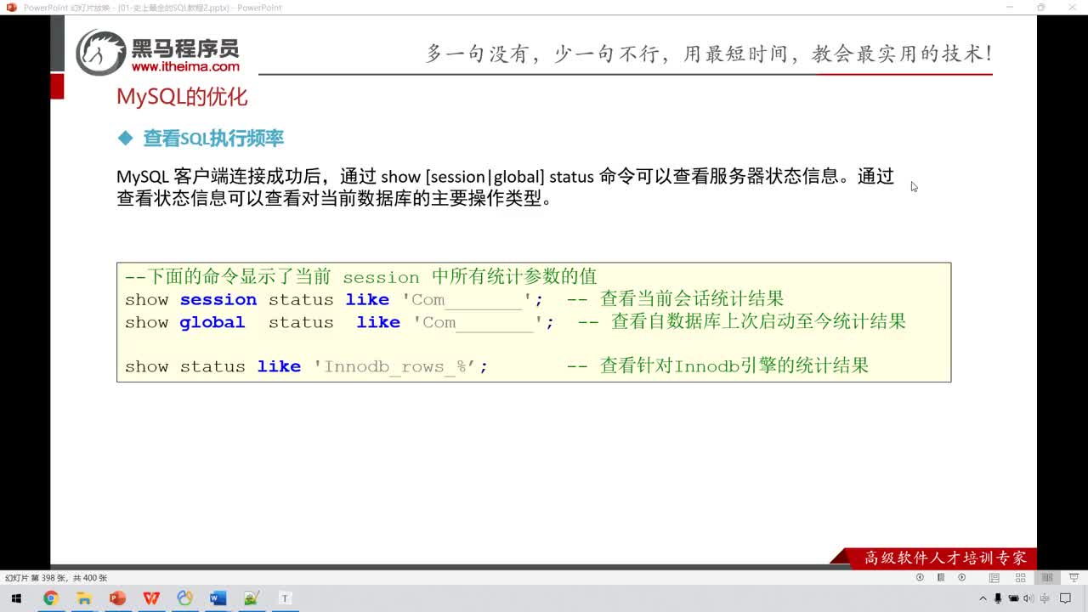The image size is (1088, 612).
Task: Click the comment '--下面的命令显示了当前 session'
Action: point(360,276)
